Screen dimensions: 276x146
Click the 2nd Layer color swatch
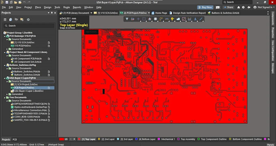(99, 139)
